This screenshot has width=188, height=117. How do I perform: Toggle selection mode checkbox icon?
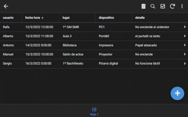tap(163, 6)
